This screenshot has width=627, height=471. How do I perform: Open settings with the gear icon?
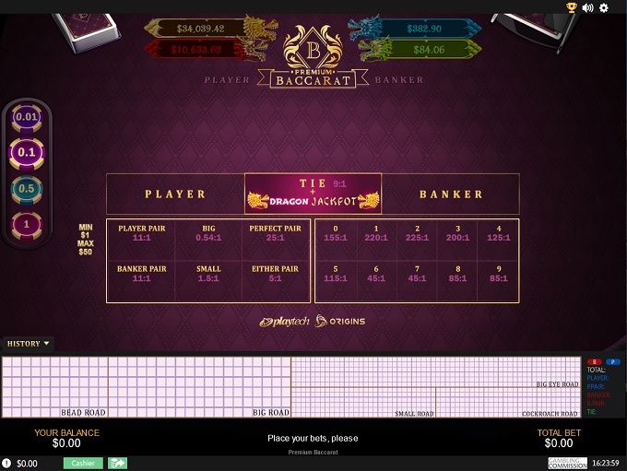coord(604,7)
